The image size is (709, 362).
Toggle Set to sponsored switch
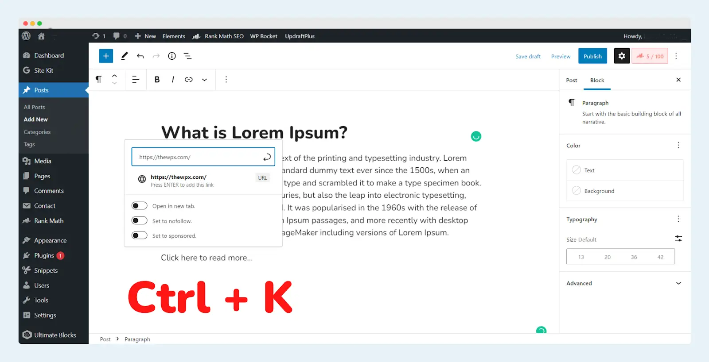coord(139,235)
